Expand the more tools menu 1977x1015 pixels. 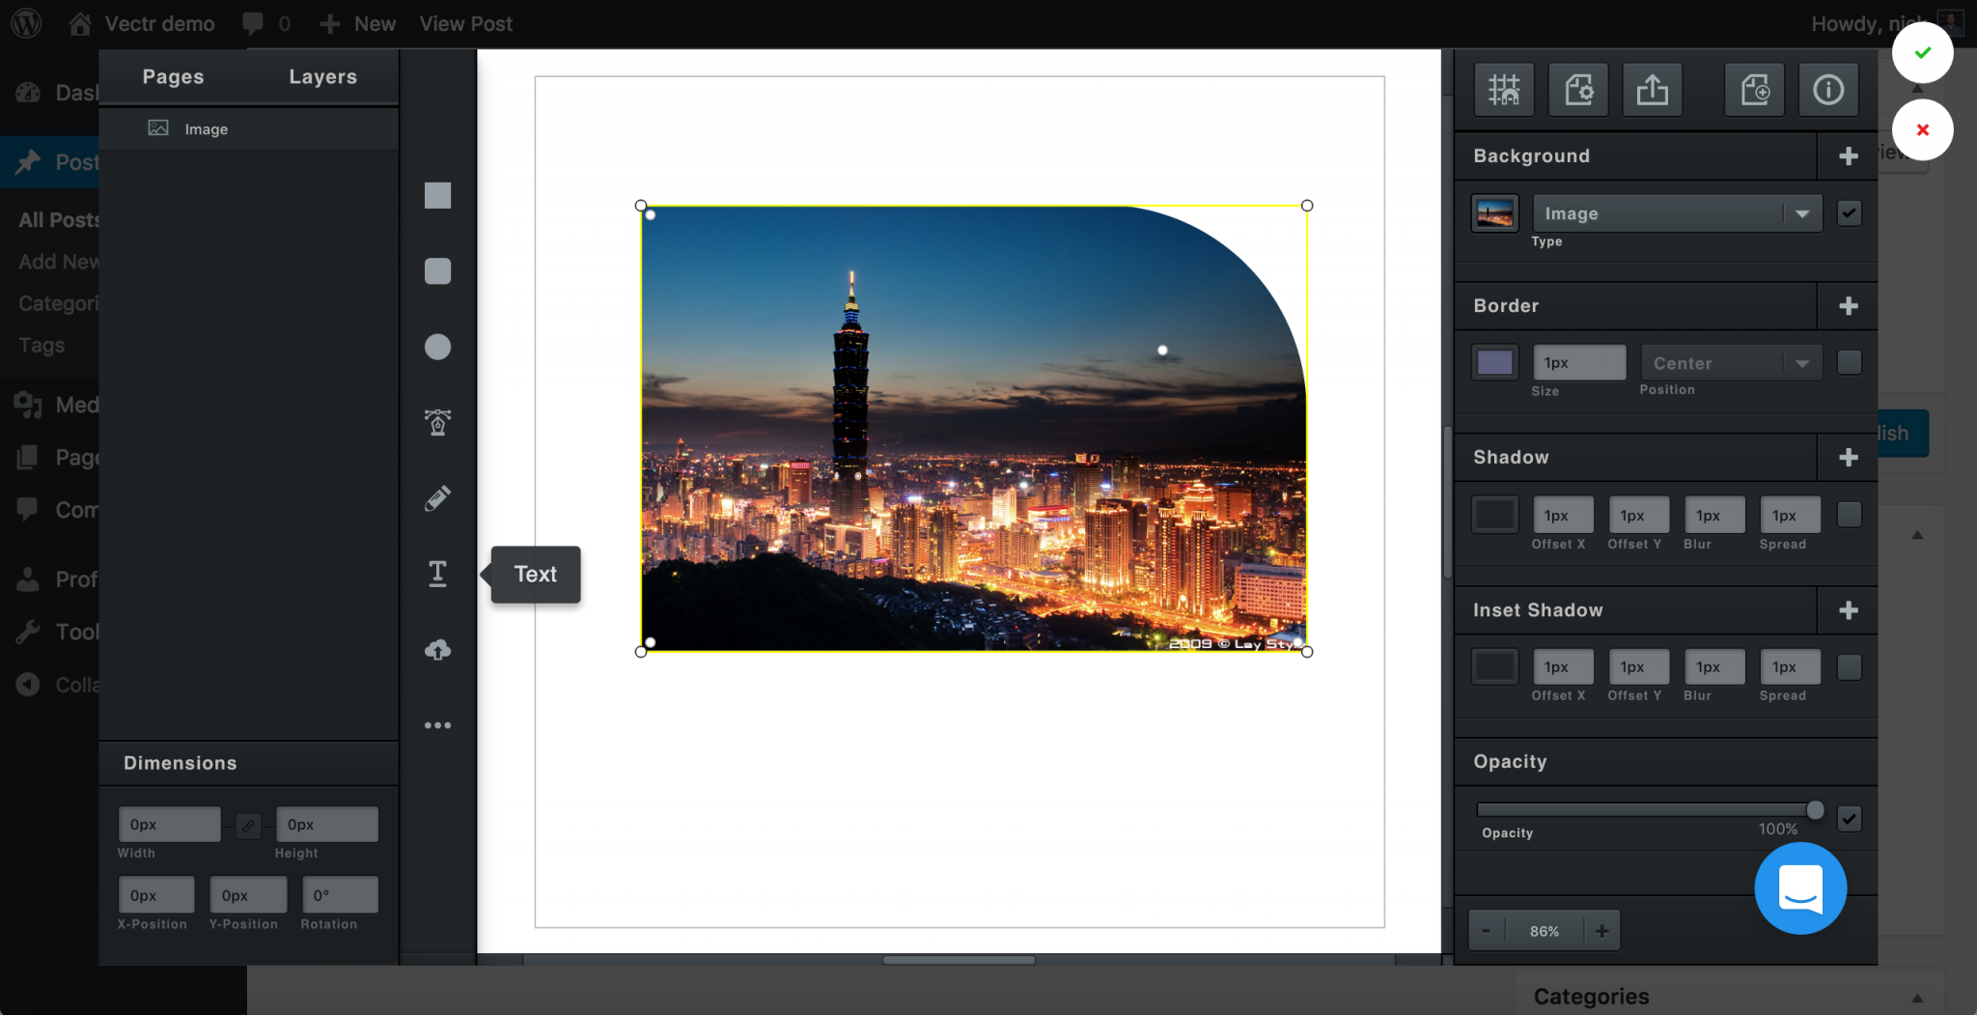pyautogui.click(x=437, y=724)
